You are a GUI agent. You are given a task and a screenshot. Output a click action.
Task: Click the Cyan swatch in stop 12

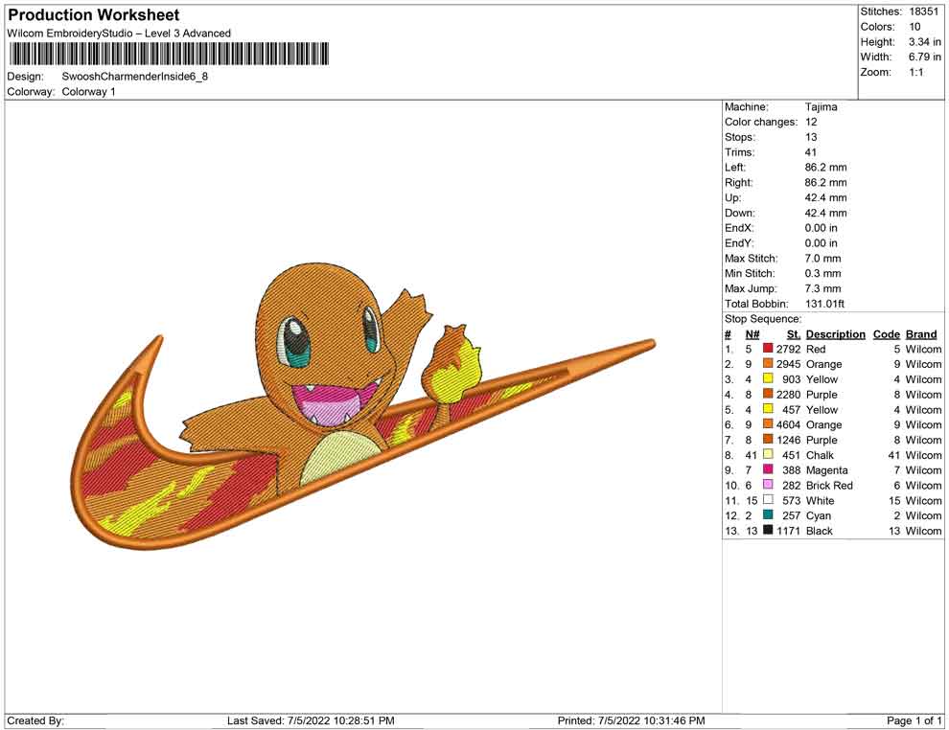pyautogui.click(x=768, y=514)
